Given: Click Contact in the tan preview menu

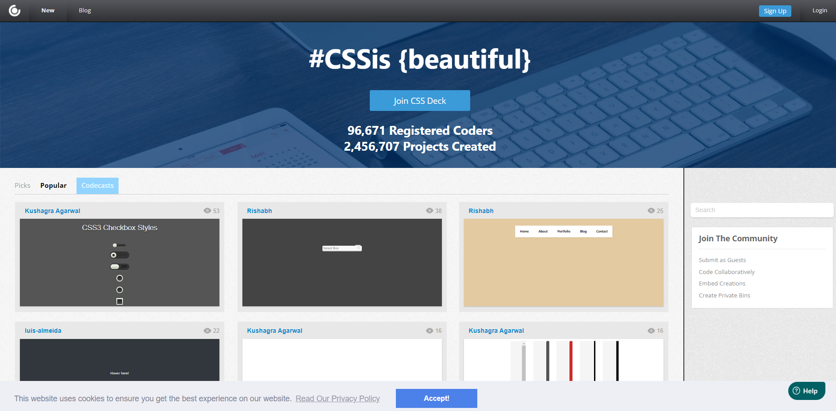Looking at the screenshot, I should coord(602,232).
